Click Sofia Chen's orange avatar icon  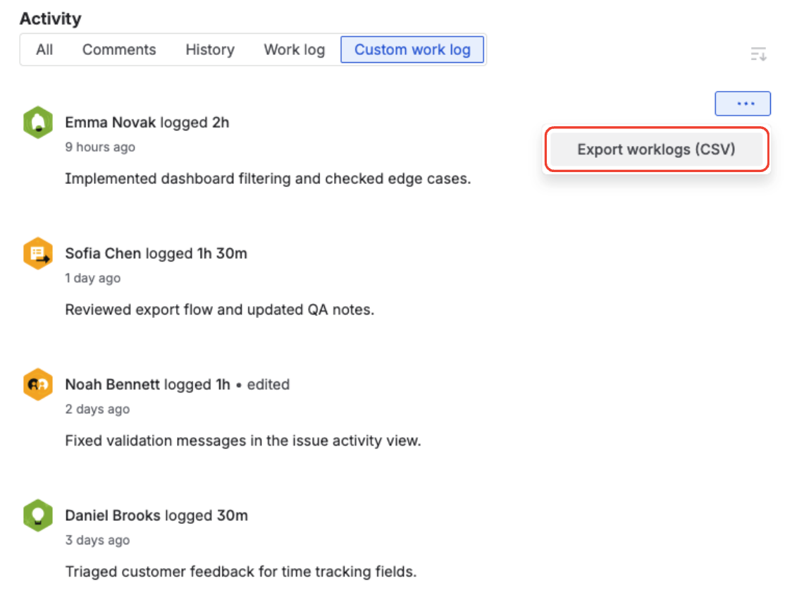[x=37, y=252]
